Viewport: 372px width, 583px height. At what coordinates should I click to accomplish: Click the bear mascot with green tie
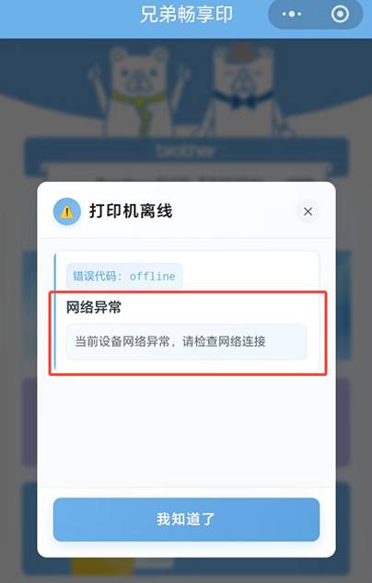138,91
